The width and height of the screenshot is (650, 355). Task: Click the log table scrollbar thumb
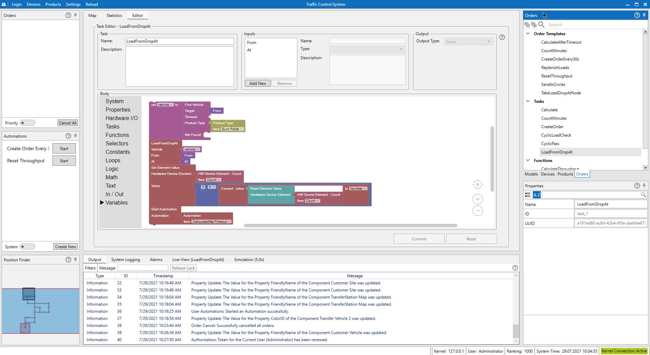tap(516, 331)
